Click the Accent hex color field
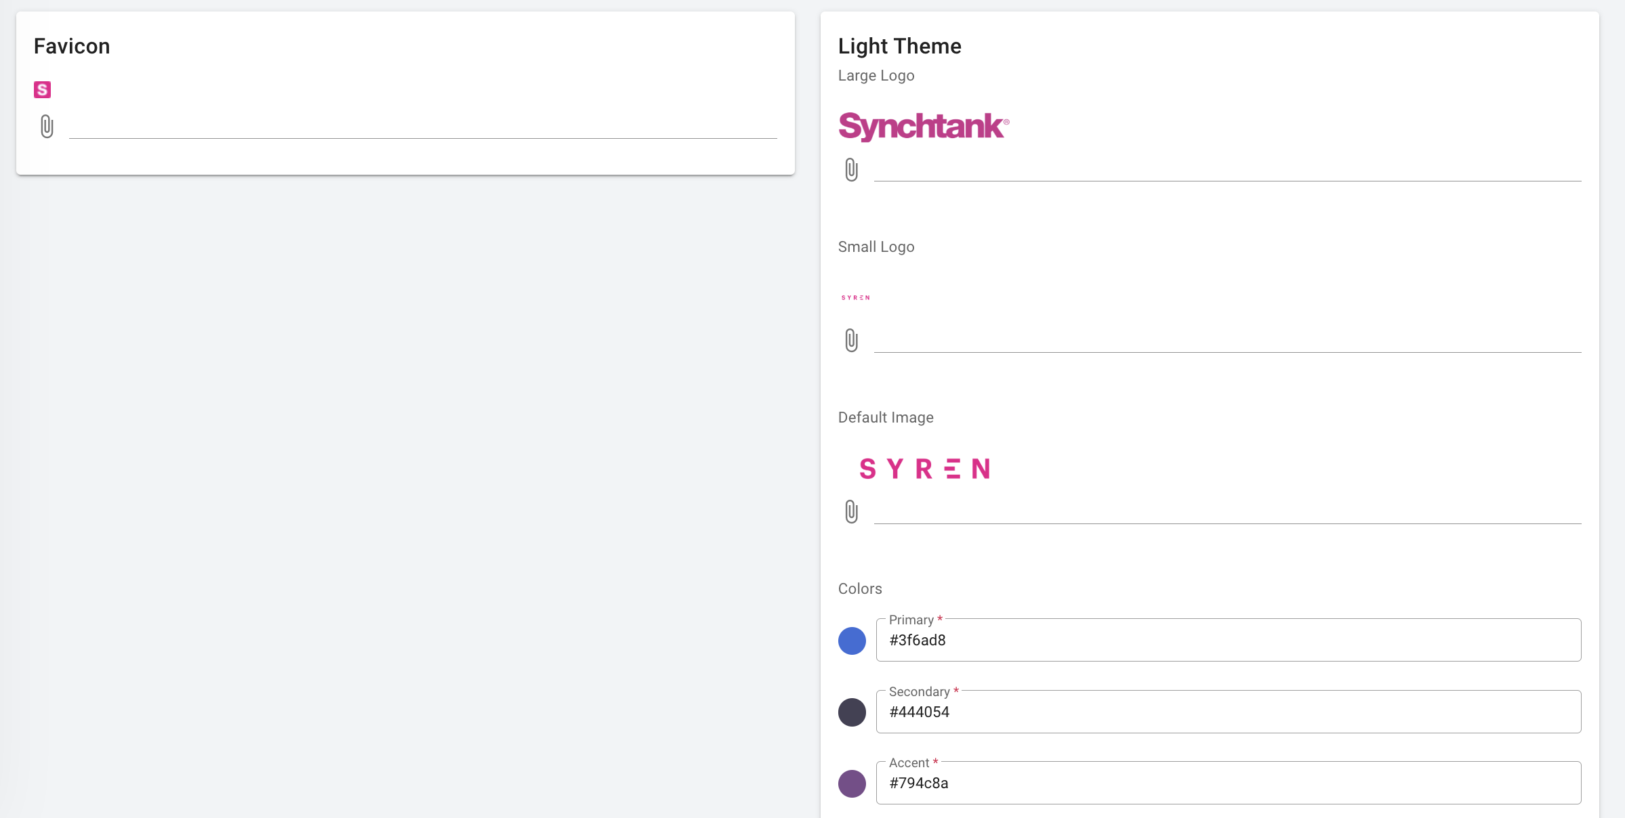The width and height of the screenshot is (1625, 818). (1227, 783)
